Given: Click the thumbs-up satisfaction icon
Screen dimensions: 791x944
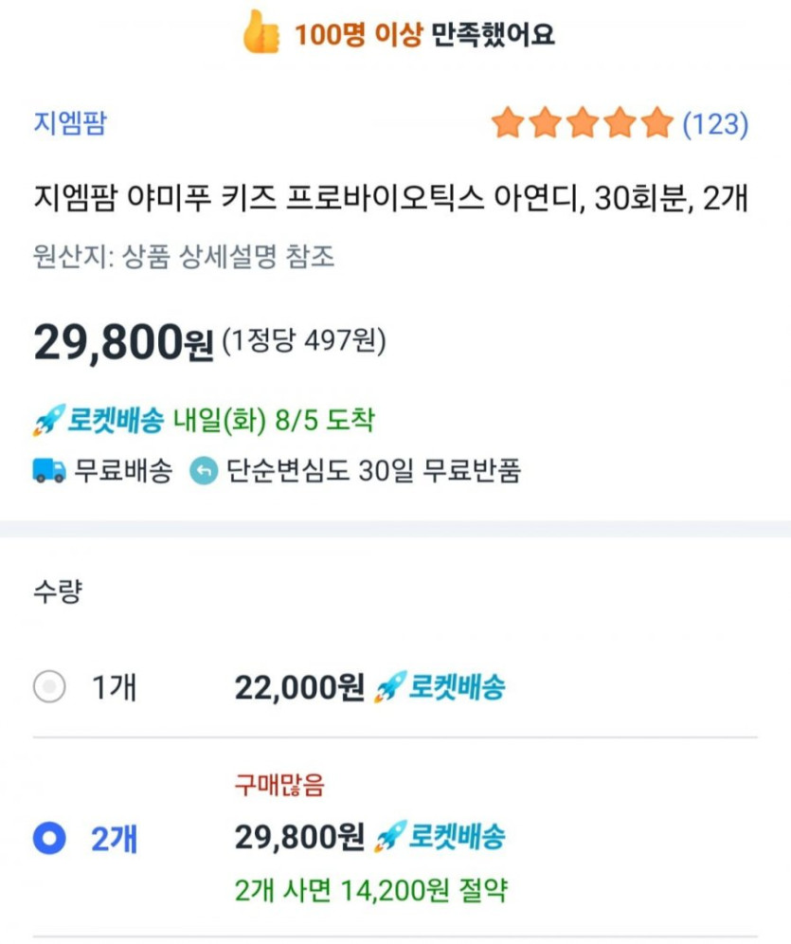Looking at the screenshot, I should click(x=261, y=33).
